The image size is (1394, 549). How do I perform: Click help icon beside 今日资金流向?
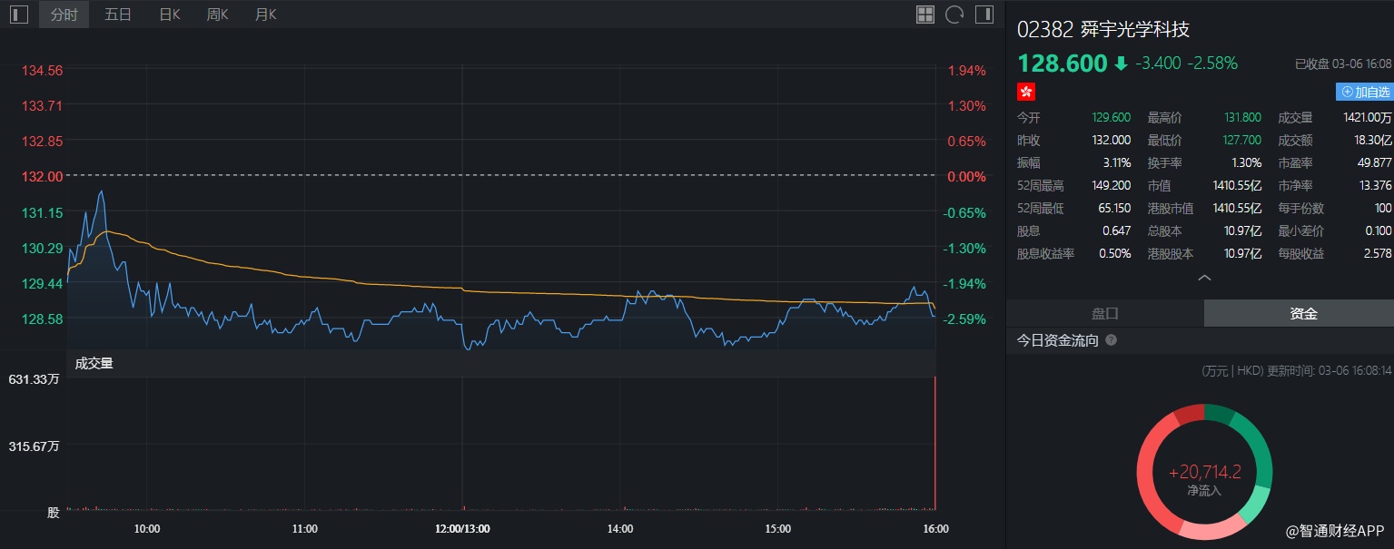coord(1111,340)
